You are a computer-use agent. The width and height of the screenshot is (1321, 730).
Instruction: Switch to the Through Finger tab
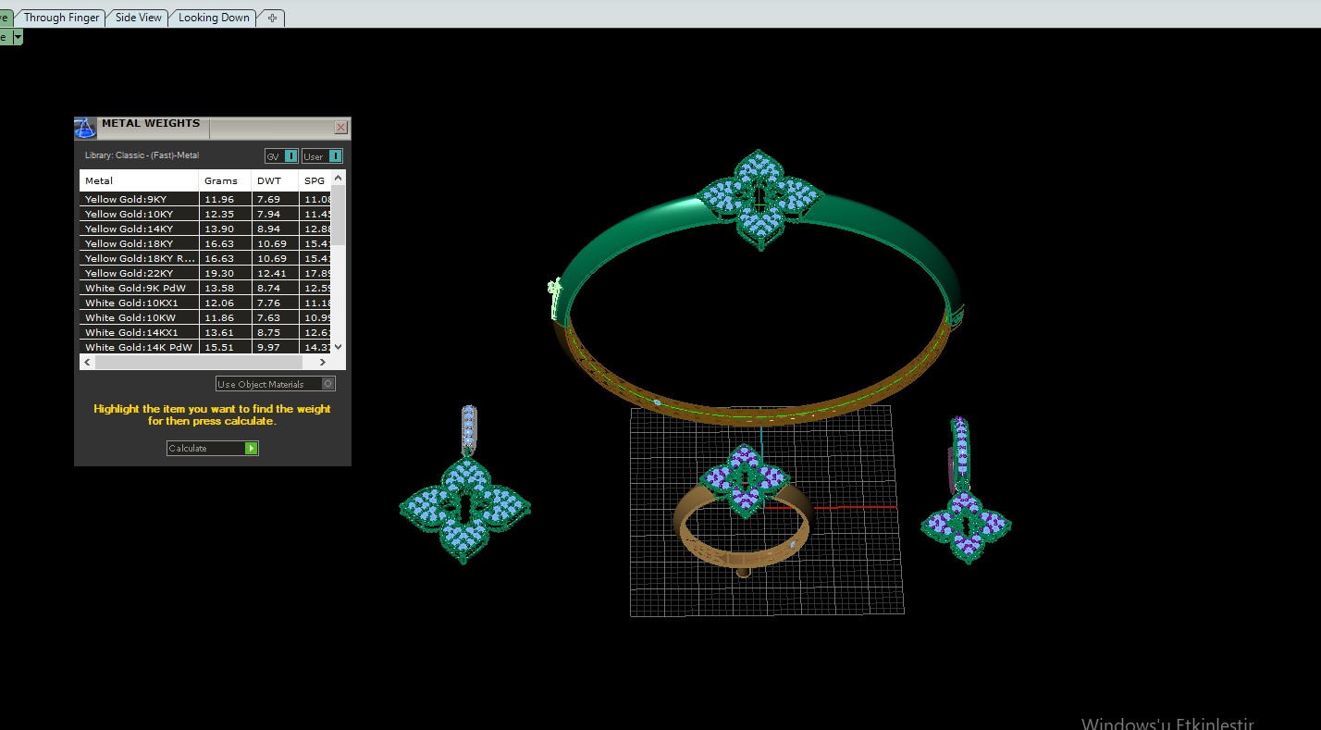coord(61,18)
